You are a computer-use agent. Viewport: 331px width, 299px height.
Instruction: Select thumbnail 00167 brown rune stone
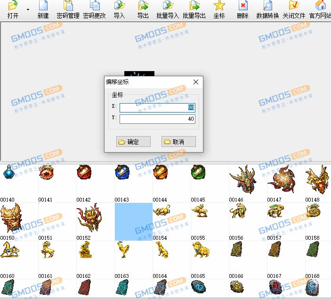click(x=286, y=260)
